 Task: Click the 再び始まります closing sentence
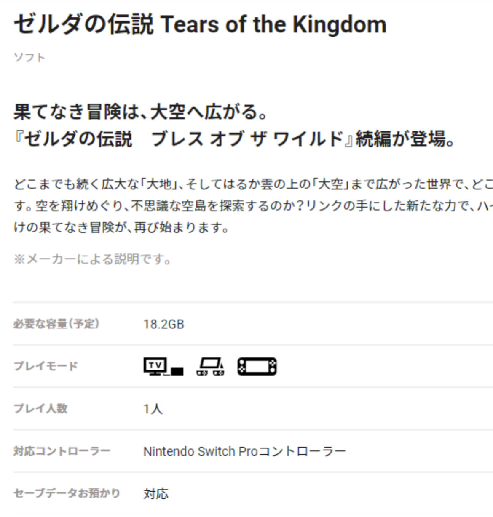182,227
